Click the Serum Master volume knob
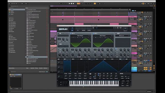Screen dimensions: 165x93 click(x=125, y=29)
